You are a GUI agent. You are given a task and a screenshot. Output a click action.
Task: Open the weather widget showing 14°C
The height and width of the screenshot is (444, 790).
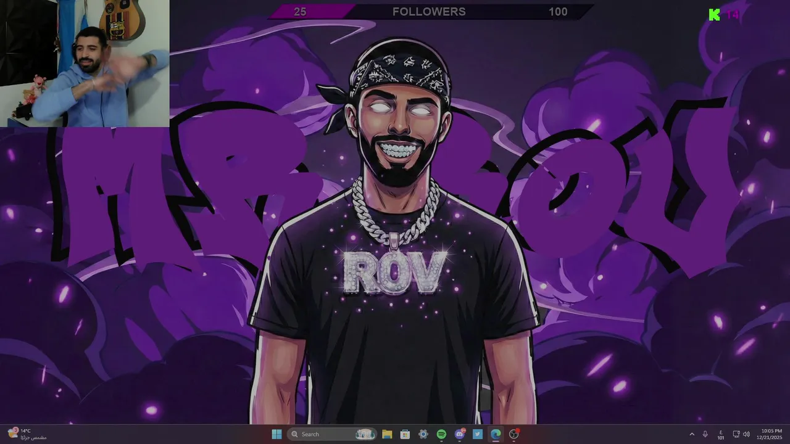pyautogui.click(x=27, y=434)
